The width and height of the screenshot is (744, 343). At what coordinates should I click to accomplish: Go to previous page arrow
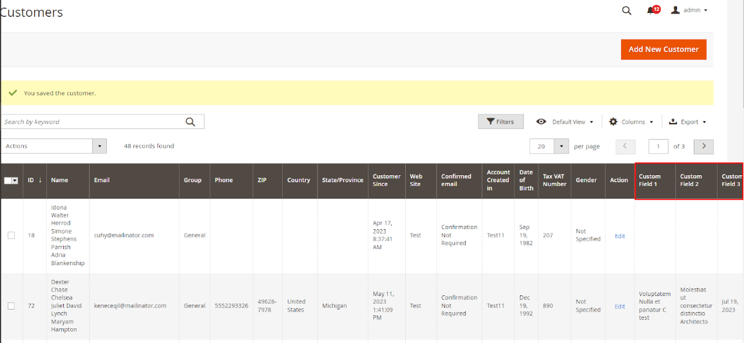tap(625, 147)
